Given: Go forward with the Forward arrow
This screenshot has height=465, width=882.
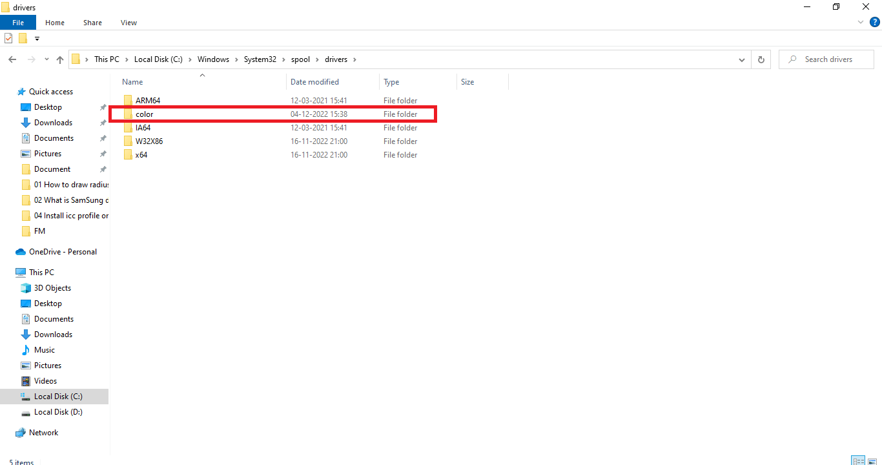Looking at the screenshot, I should click(31, 59).
